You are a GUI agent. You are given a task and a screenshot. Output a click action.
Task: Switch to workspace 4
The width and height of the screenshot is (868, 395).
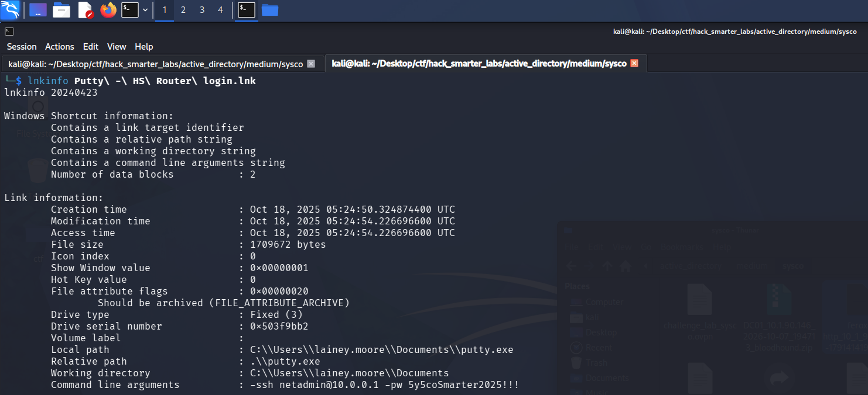pyautogui.click(x=221, y=10)
